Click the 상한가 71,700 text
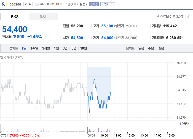The width and height of the screenshot is (193, 139). coord(125,26)
